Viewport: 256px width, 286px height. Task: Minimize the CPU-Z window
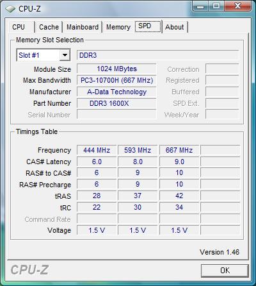[x=200, y=6]
